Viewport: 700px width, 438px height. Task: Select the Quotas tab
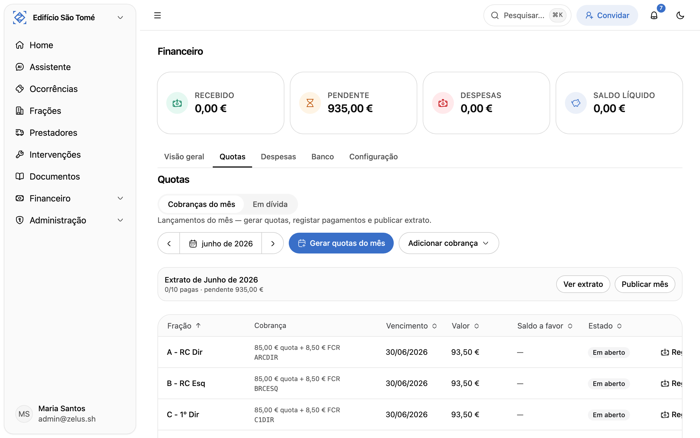click(232, 157)
